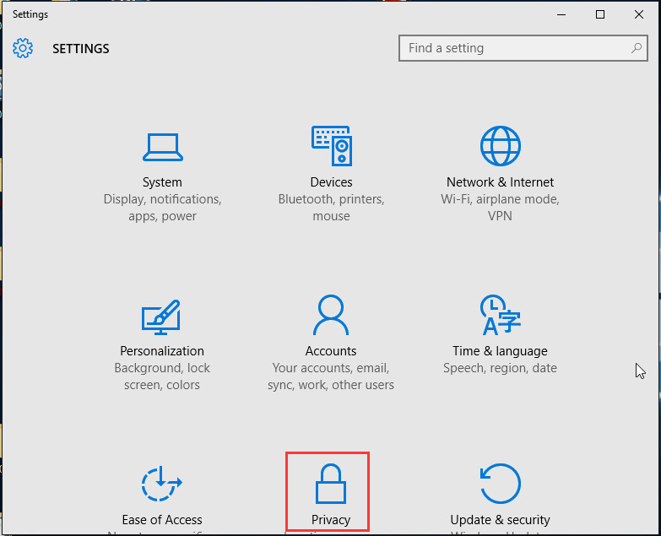Open the Update & security circular arrow icon

coord(500,485)
